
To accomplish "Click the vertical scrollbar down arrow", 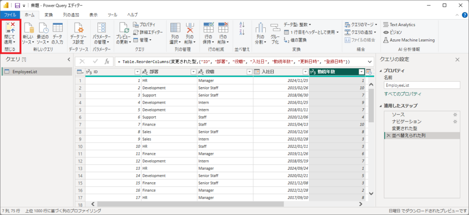I will 371,194.
